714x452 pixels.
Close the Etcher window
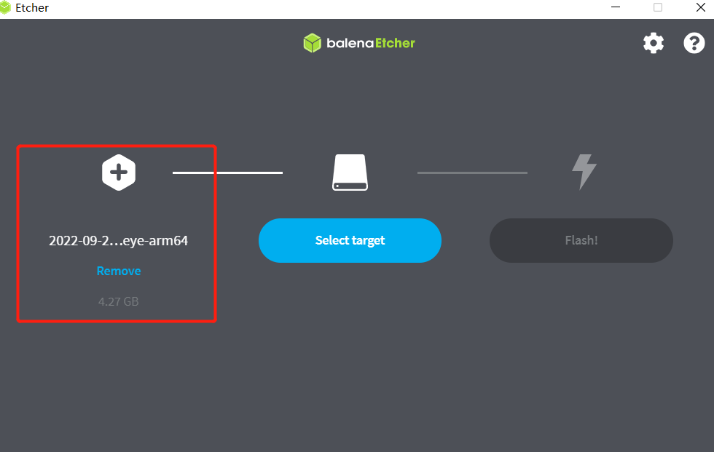(x=700, y=7)
